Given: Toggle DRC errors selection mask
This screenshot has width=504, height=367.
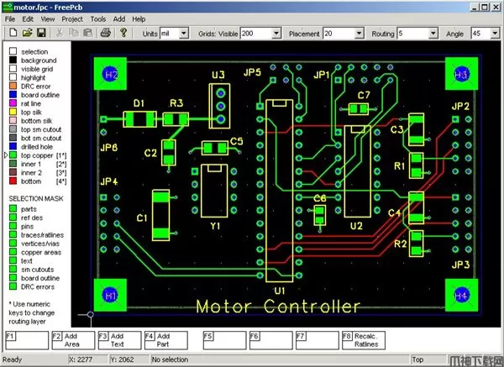Looking at the screenshot, I should coord(13,286).
